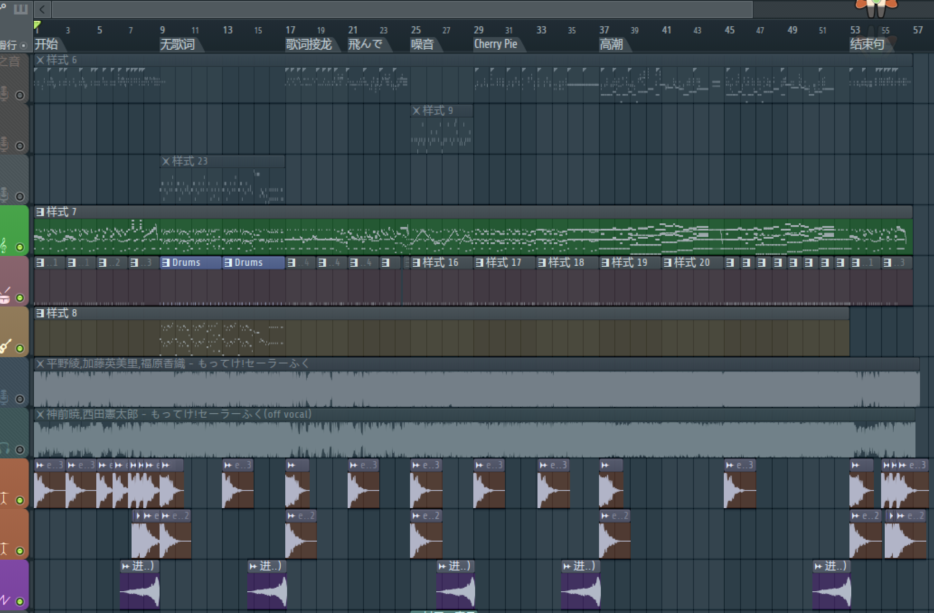Click the microphone icon on the 样式 6 track
Screen dimensions: 934x613
click(x=4, y=94)
